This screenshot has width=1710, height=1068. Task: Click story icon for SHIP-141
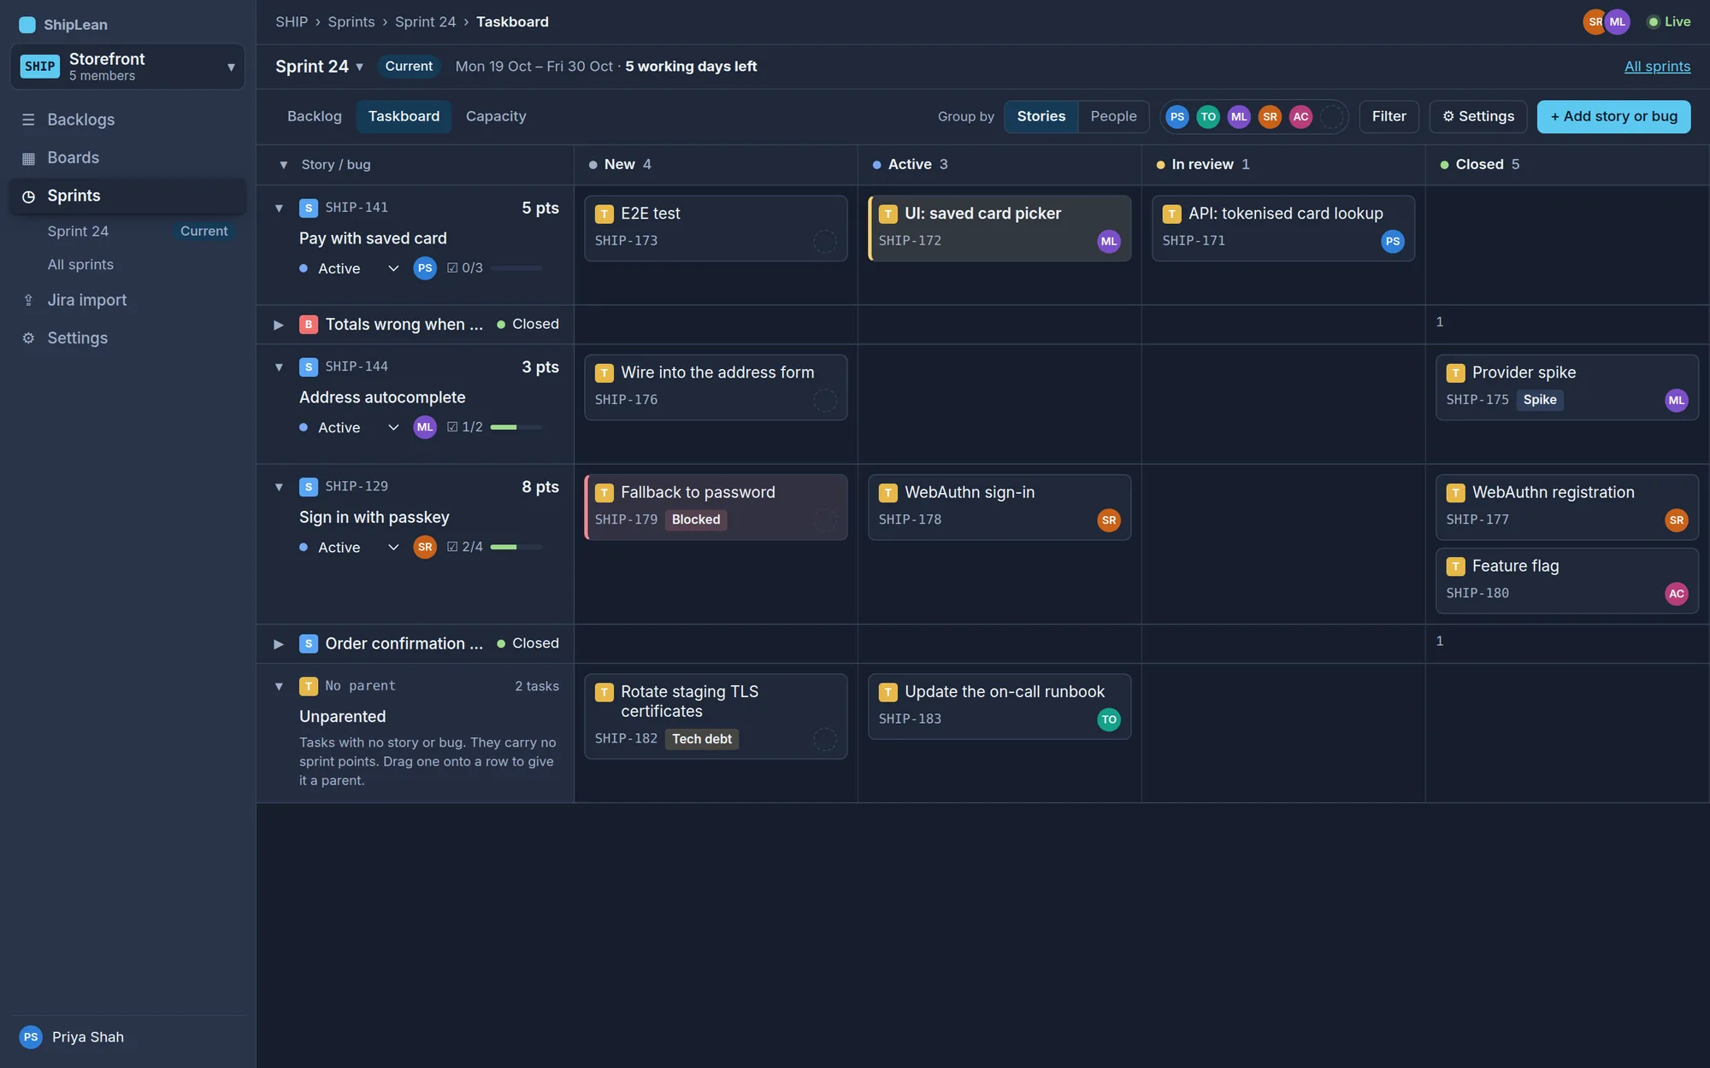click(x=309, y=208)
